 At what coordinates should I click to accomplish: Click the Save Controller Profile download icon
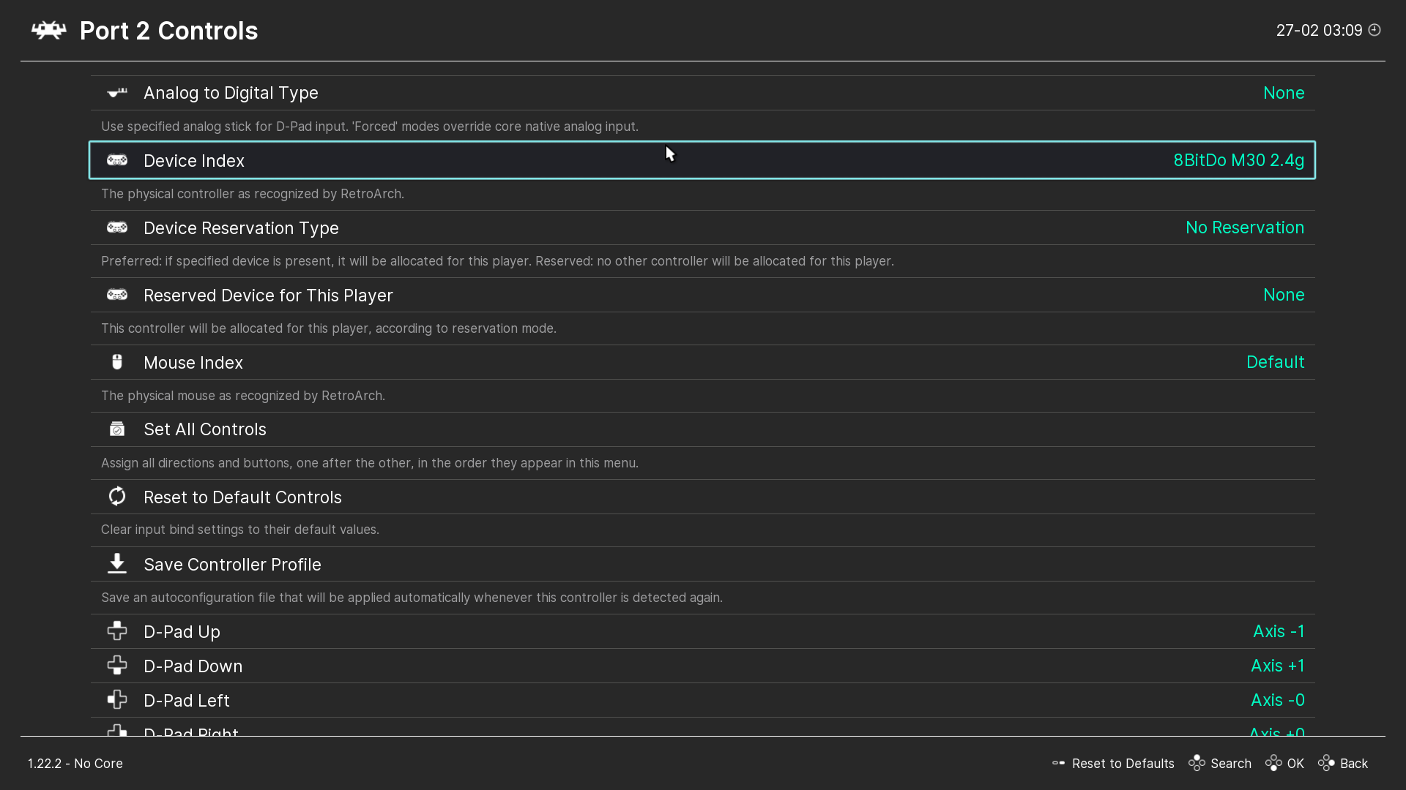[117, 564]
